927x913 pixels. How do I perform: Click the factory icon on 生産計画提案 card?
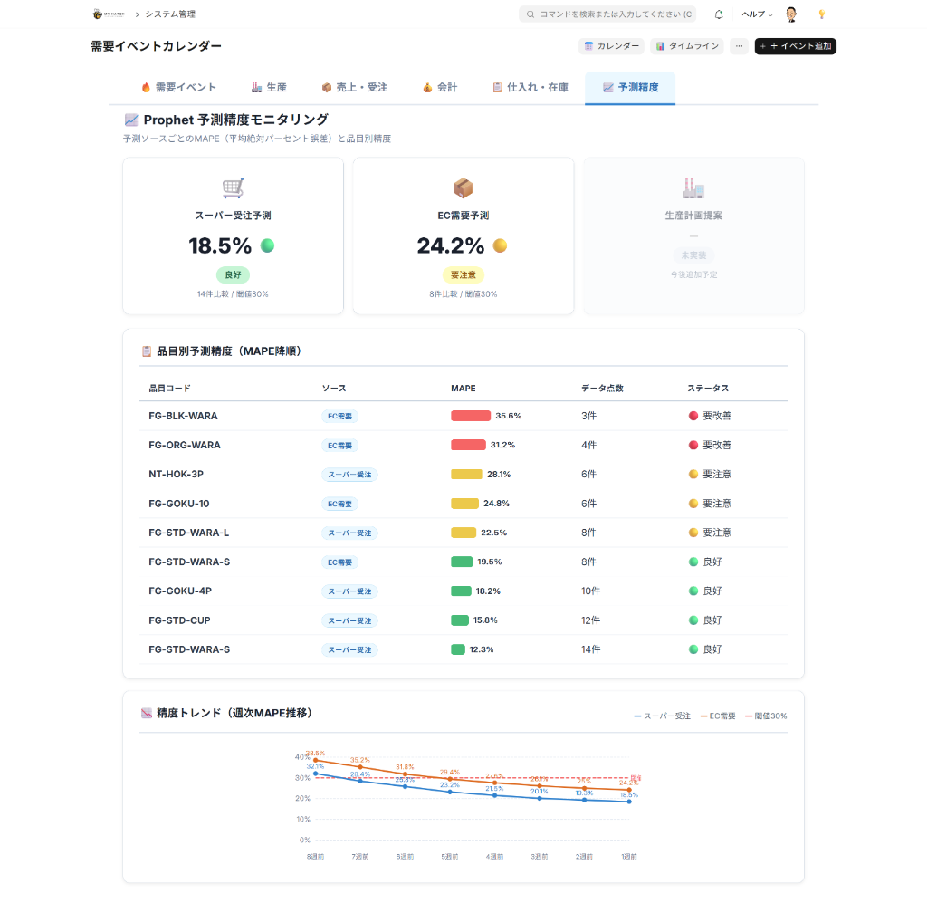coord(693,187)
